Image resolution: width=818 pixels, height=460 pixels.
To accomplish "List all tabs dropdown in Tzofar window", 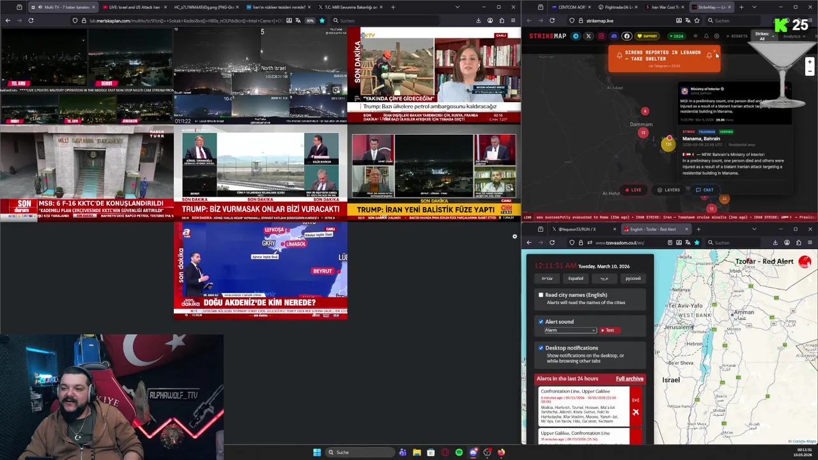I will click(x=754, y=229).
